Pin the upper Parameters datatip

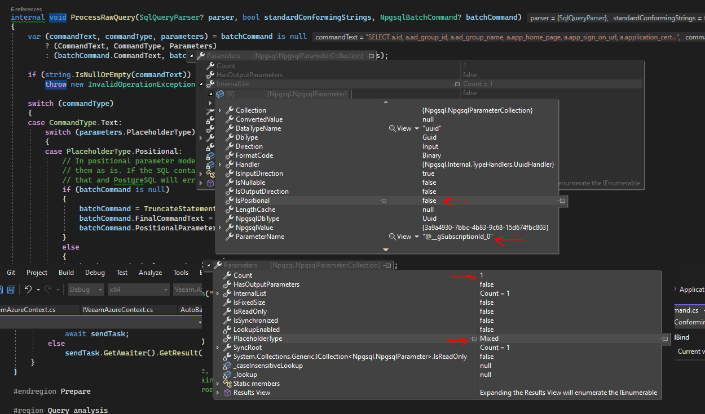tap(370, 56)
